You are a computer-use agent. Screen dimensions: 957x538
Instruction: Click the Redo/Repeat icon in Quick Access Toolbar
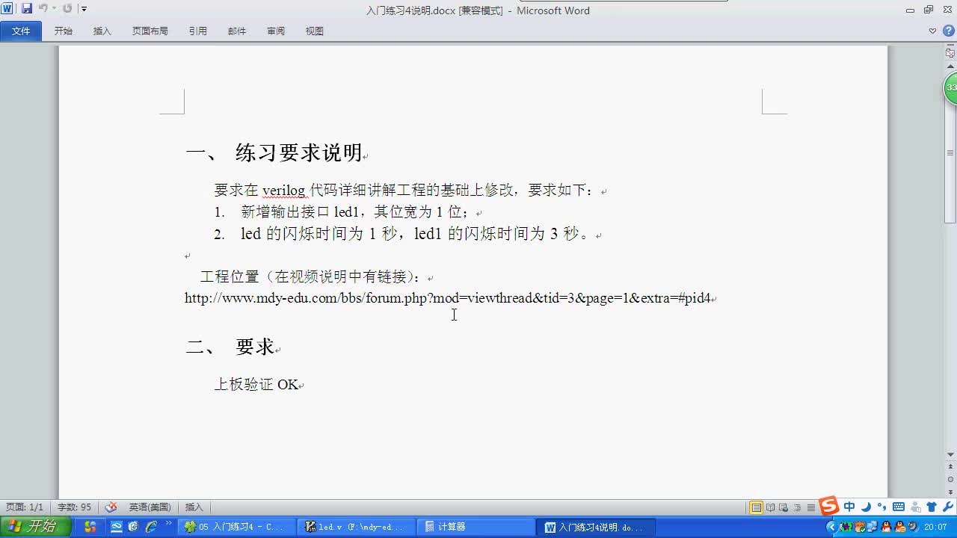coord(67,9)
